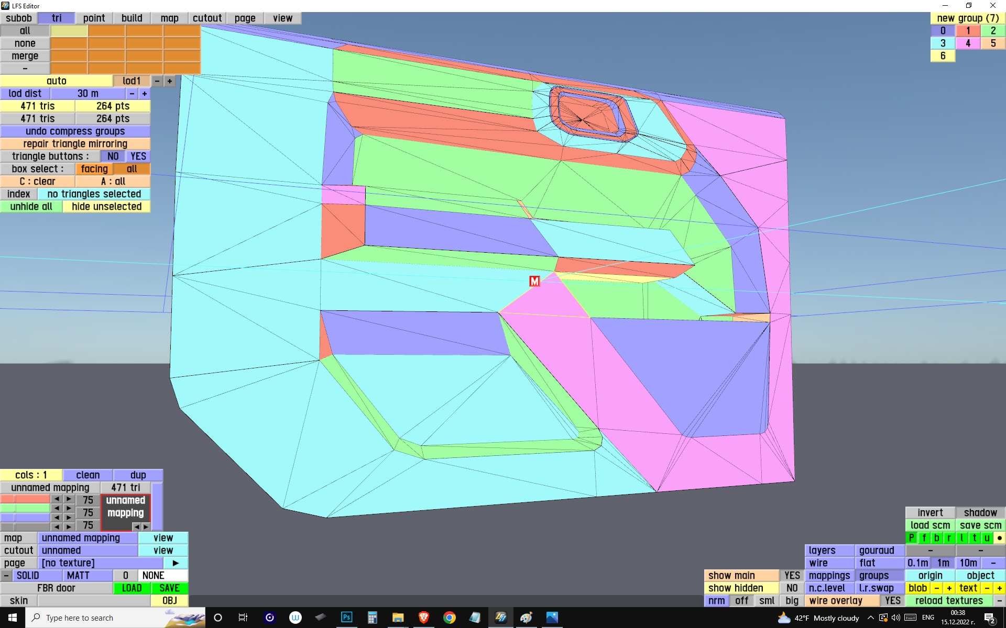Click repair triangle mirroring button
Screen dimensions: 1006x628
(75, 143)
